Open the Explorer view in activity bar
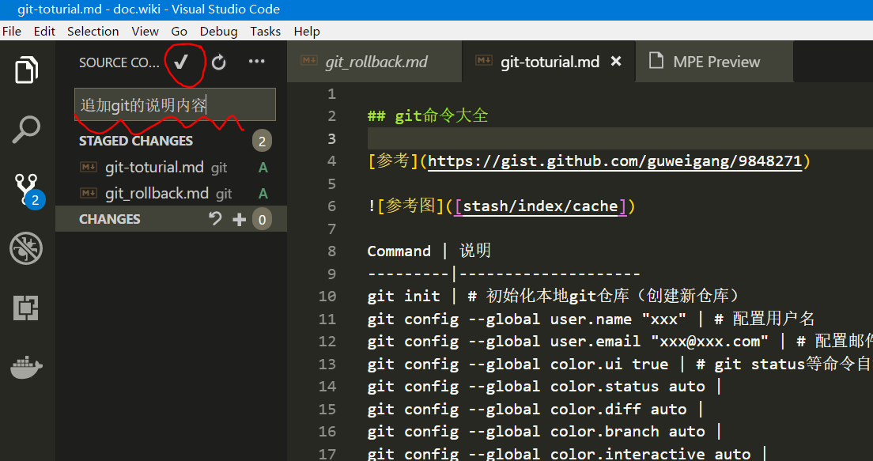Viewport: 873px width, 461px height. (x=26, y=70)
